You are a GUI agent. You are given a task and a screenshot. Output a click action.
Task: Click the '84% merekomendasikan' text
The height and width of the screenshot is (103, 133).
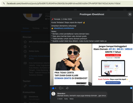39,42
